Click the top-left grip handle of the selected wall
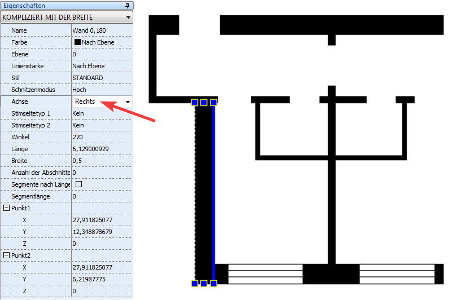Screen dimensions: 455x300 pyautogui.click(x=194, y=103)
